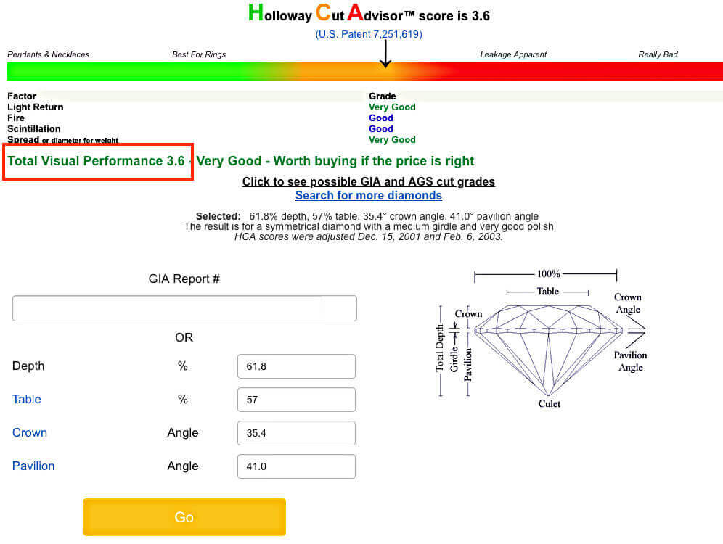The width and height of the screenshot is (723, 544).
Task: Click the green-to-red HCA score color bar
Action: coord(365,71)
